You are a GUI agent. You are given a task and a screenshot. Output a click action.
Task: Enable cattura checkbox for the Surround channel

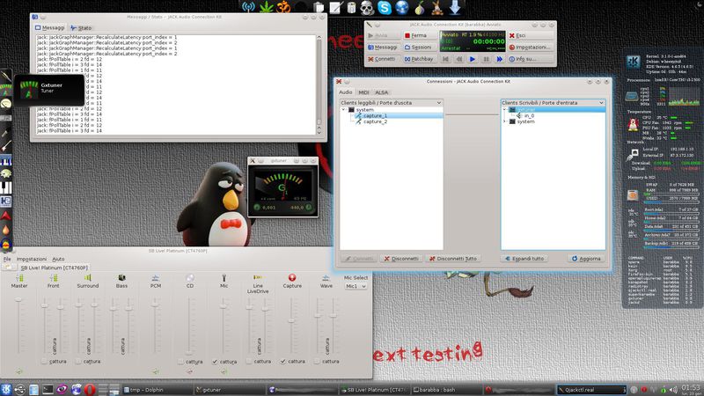click(78, 361)
